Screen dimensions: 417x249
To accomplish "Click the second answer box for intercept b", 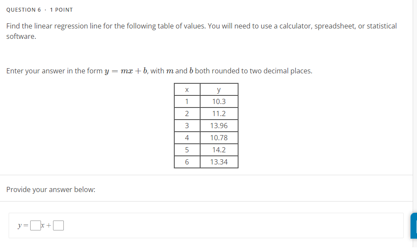I will pyautogui.click(x=57, y=225).
